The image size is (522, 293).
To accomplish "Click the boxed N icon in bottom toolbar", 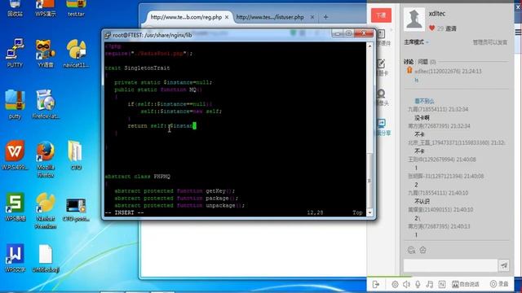I will pos(442,284).
